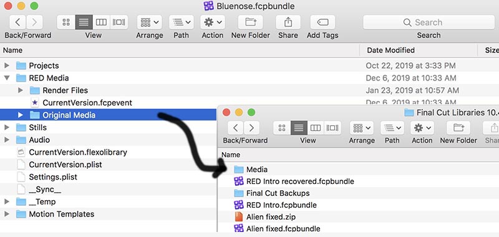Select 'CurrentVersion.fcpevent' file name

pyautogui.click(x=87, y=103)
